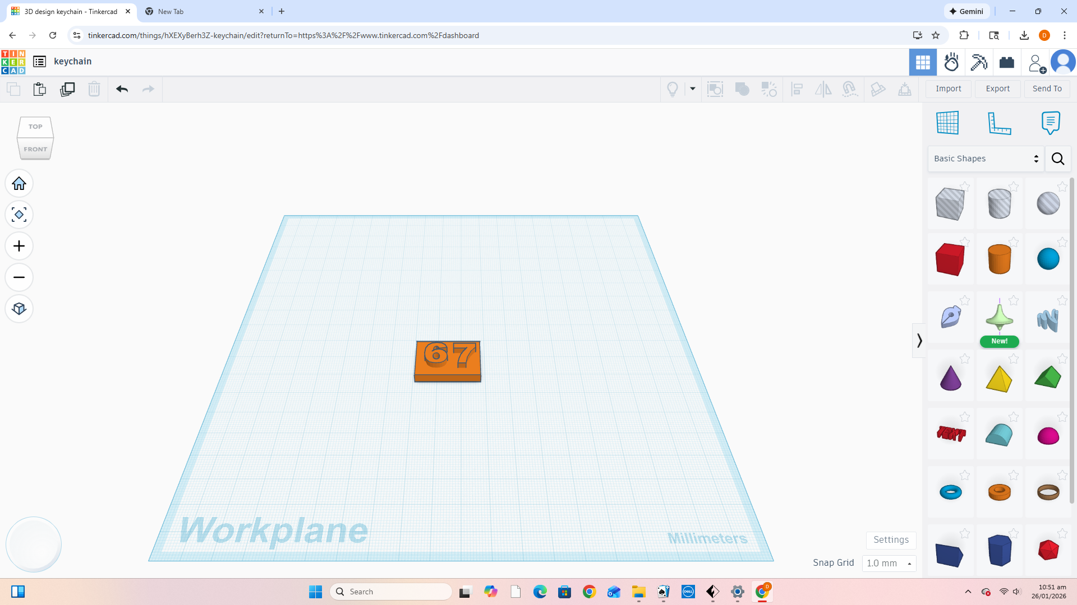Screen dimensions: 1077x605
Task: Click the Undo arrow in the toolbar
Action: [x=122, y=89]
